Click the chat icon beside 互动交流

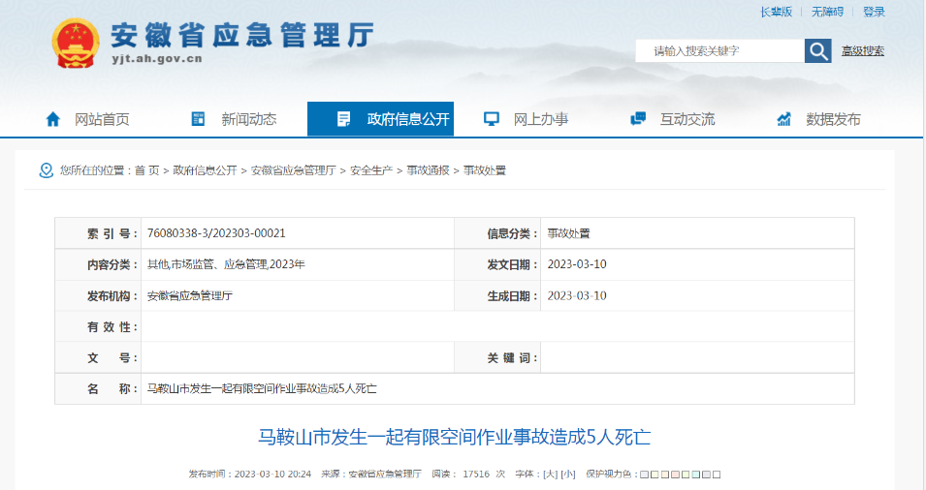[638, 118]
